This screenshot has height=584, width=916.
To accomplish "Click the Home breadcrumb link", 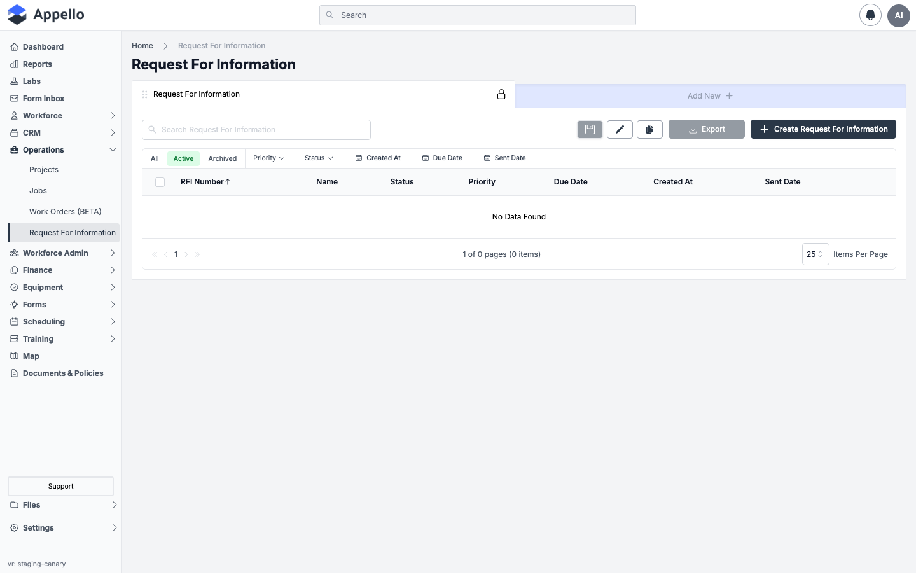I will coord(142,46).
